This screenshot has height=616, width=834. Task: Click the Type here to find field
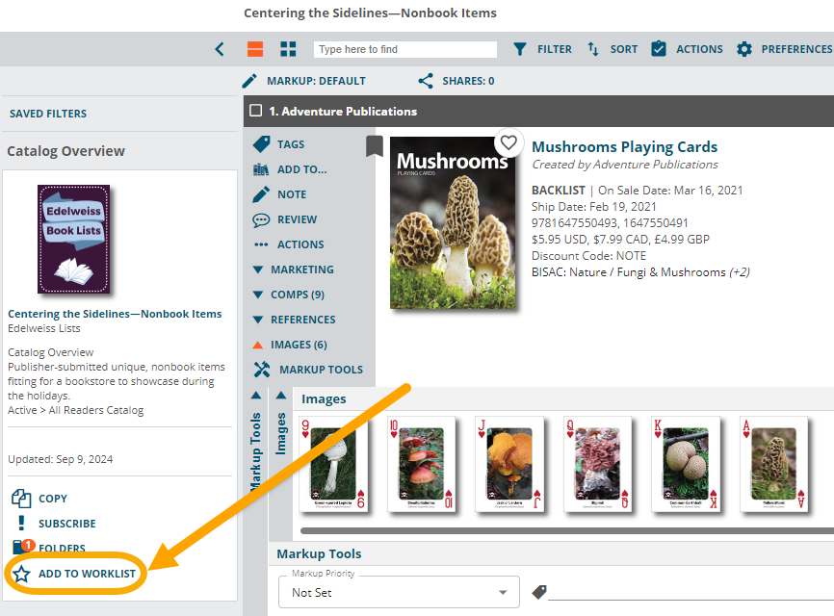pos(405,49)
